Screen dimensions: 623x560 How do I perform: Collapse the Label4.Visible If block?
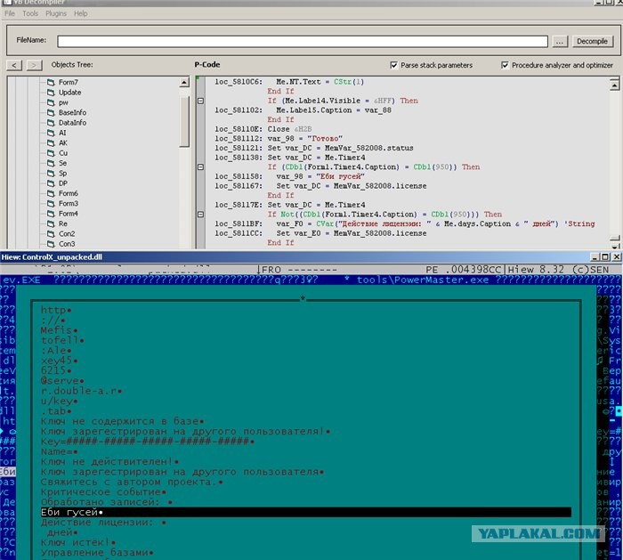point(200,101)
